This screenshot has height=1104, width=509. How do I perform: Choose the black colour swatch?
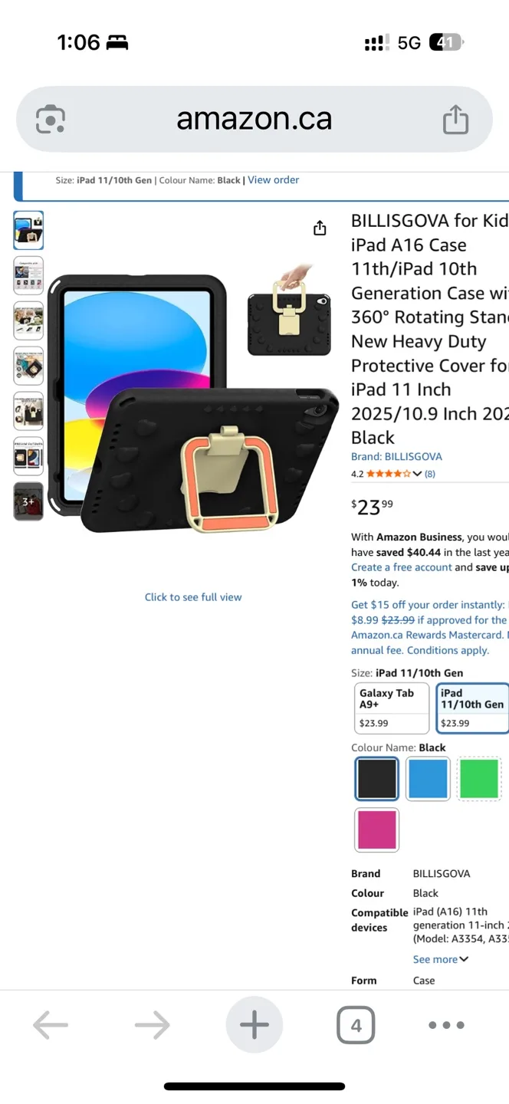[377, 779]
